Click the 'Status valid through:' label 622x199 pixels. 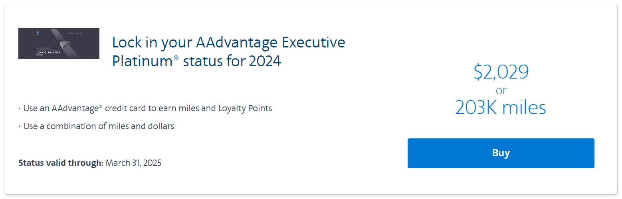61,163
